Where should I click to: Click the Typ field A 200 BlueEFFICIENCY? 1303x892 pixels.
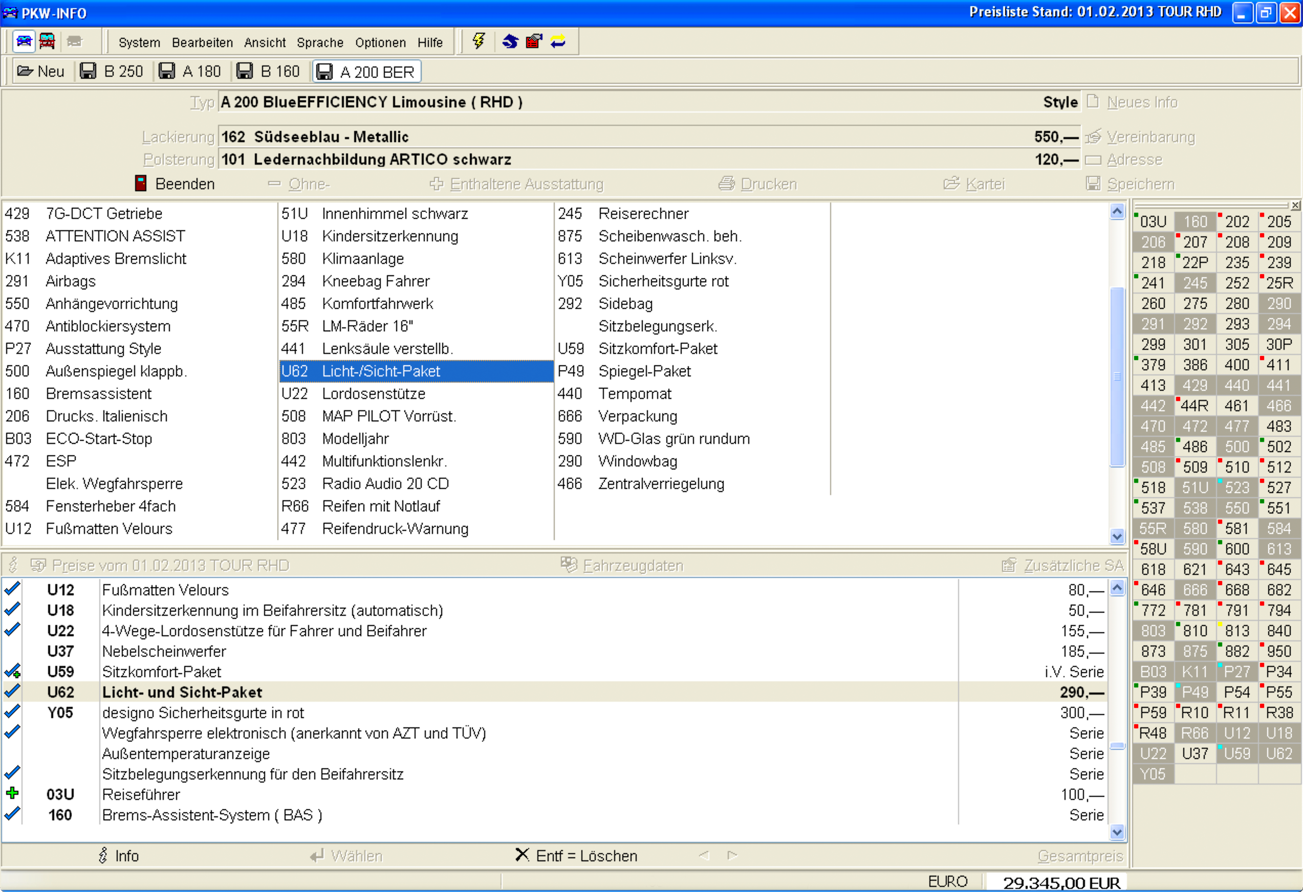(649, 102)
